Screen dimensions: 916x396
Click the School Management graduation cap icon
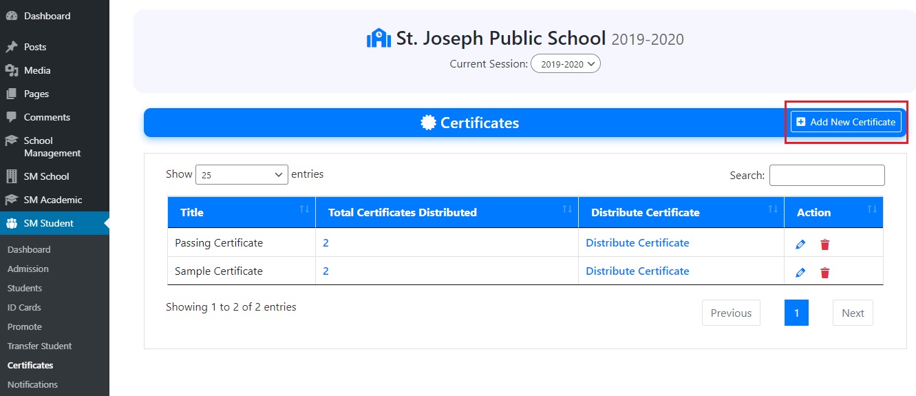12,140
